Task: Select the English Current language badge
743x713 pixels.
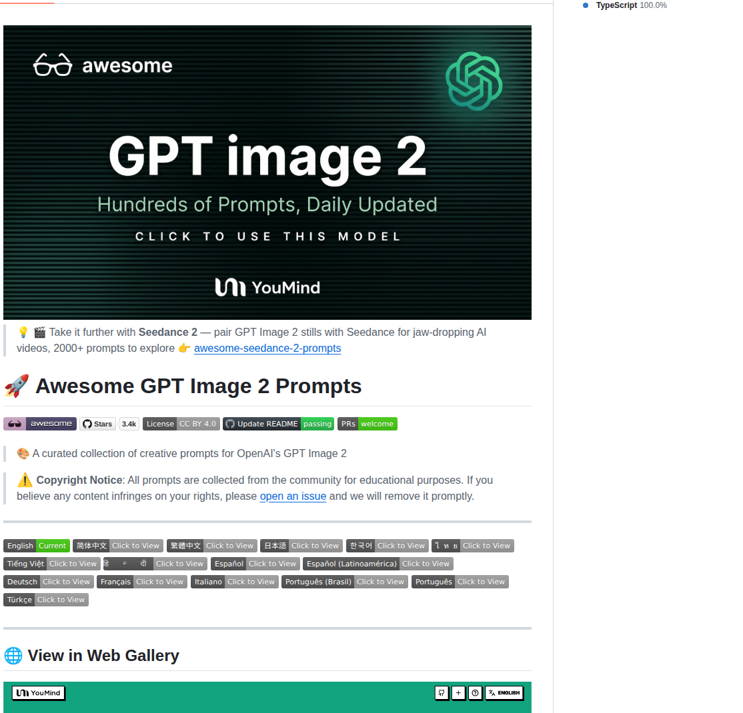Action: pyautogui.click(x=37, y=546)
